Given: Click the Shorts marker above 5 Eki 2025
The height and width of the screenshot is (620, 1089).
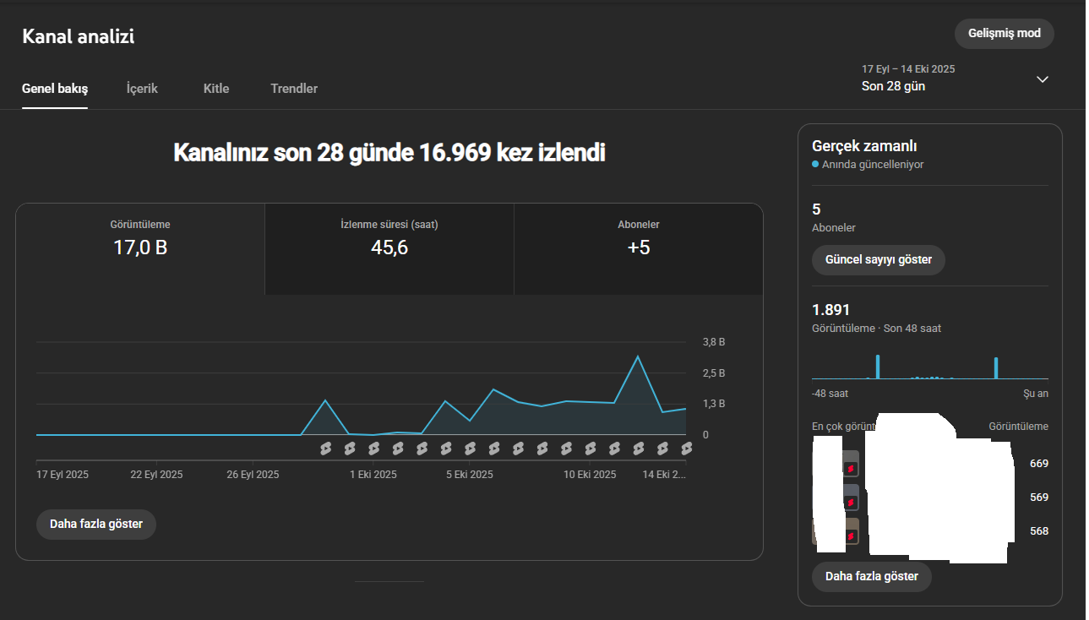Looking at the screenshot, I should point(470,448).
